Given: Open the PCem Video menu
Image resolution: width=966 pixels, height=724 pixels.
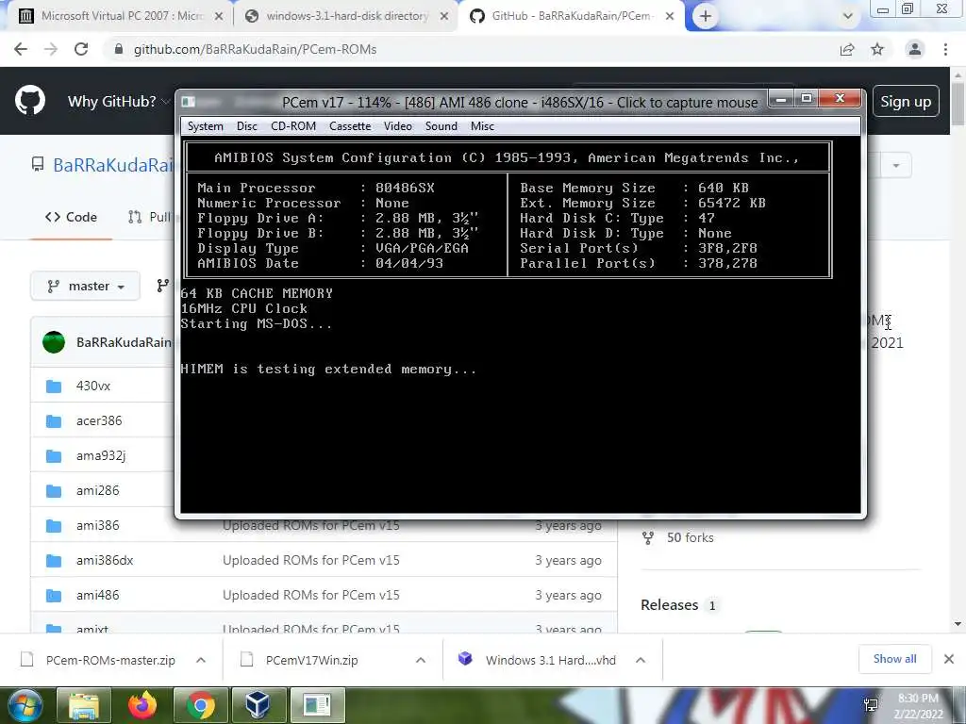Looking at the screenshot, I should [x=397, y=126].
